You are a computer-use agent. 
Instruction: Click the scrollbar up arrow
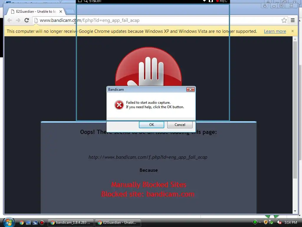click(295, 39)
